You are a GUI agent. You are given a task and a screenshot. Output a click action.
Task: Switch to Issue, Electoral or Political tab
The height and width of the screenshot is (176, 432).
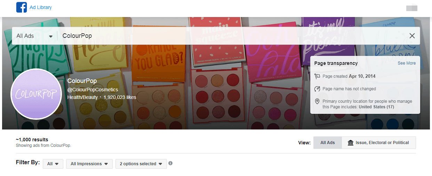(378, 143)
